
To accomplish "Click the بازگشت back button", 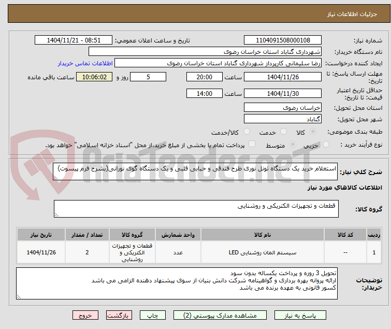I will tap(119, 316).
